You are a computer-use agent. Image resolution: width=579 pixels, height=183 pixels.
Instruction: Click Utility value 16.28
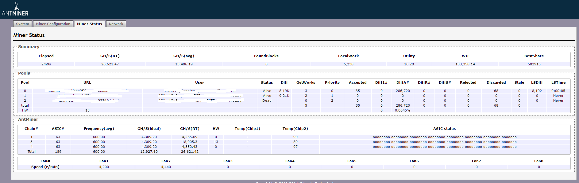point(409,64)
